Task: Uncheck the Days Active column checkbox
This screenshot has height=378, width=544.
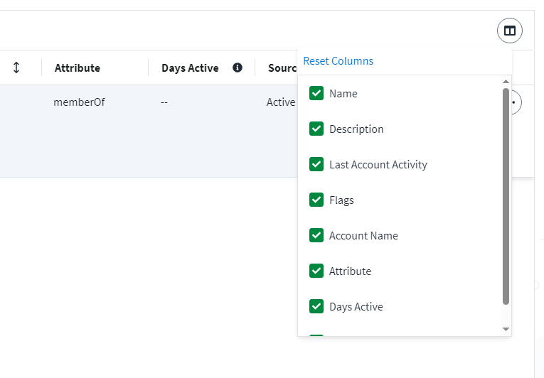Action: (x=316, y=306)
